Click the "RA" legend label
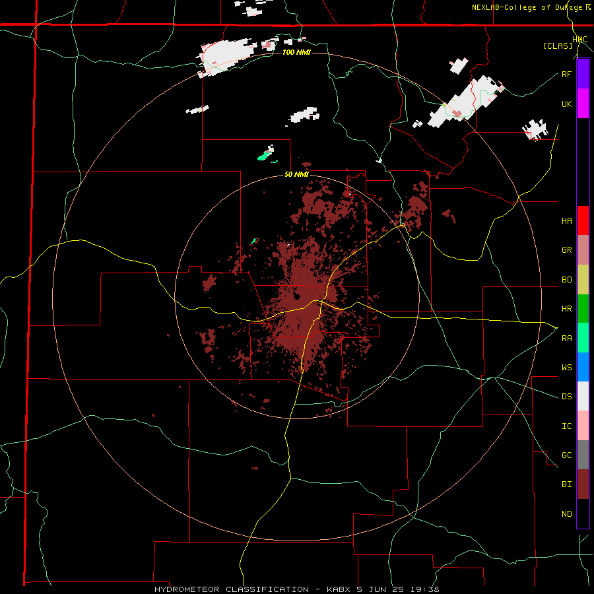The width and height of the screenshot is (594, 594). tap(566, 338)
